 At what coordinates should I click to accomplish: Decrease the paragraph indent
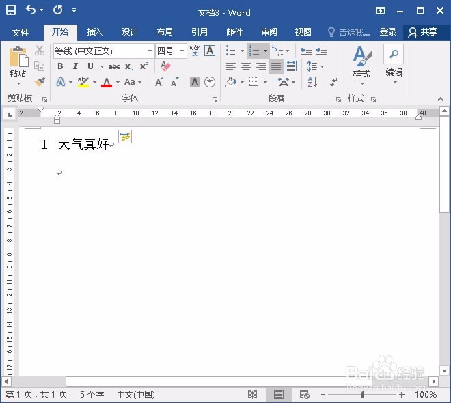tap(306, 51)
